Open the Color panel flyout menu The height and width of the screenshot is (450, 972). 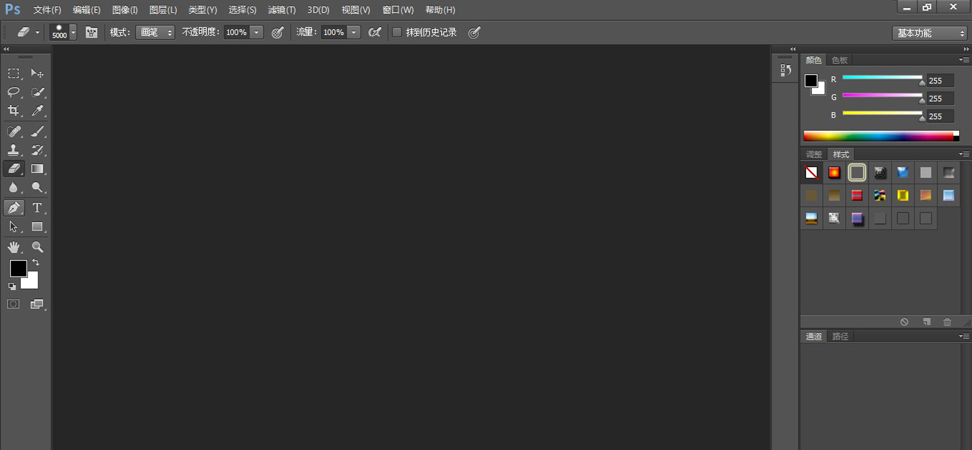coord(964,60)
